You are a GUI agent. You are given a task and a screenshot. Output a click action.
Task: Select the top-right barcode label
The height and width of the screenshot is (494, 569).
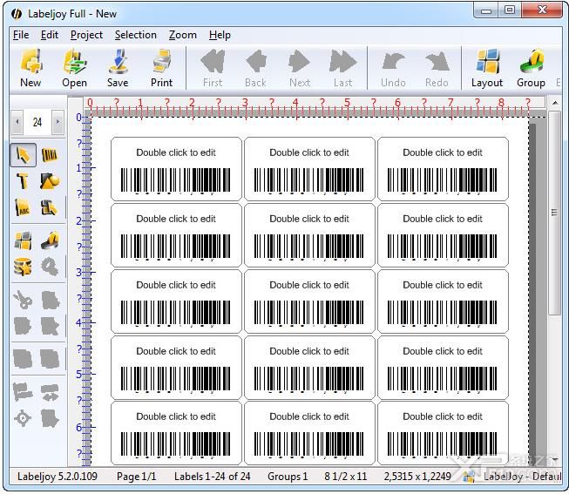pyautogui.click(x=443, y=169)
